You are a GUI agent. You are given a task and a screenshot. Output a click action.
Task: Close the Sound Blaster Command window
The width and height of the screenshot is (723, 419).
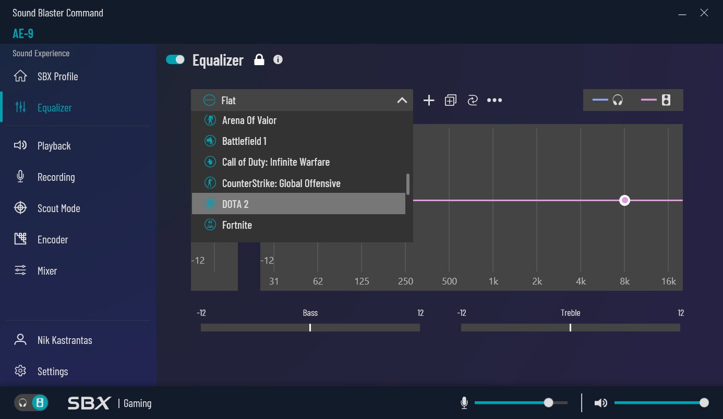(704, 13)
